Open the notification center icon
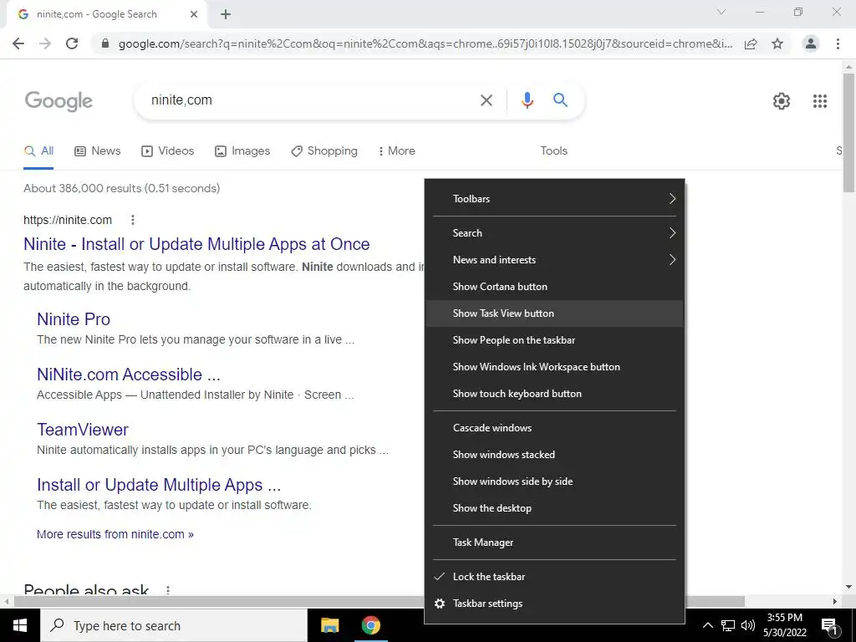This screenshot has width=856, height=642. click(x=830, y=627)
